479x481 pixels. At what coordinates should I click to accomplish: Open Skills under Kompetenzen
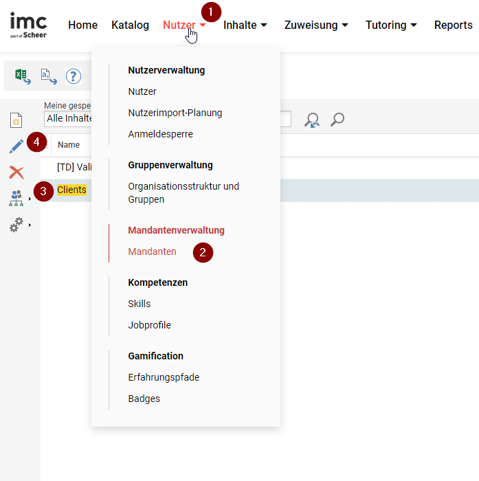(x=139, y=304)
